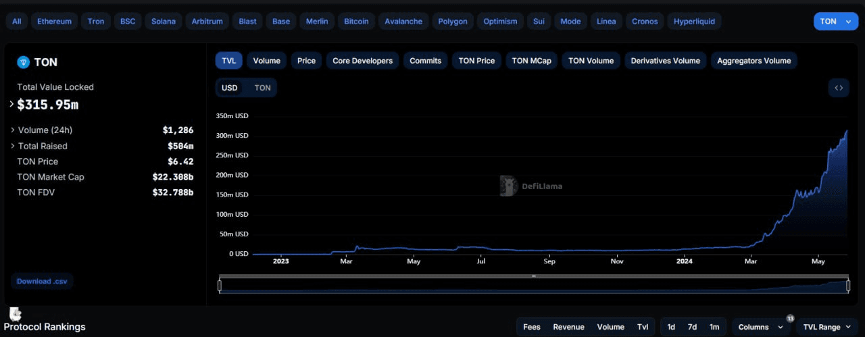Choose the Bitcoin chain
Screen dimensions: 865x337
(x=356, y=22)
